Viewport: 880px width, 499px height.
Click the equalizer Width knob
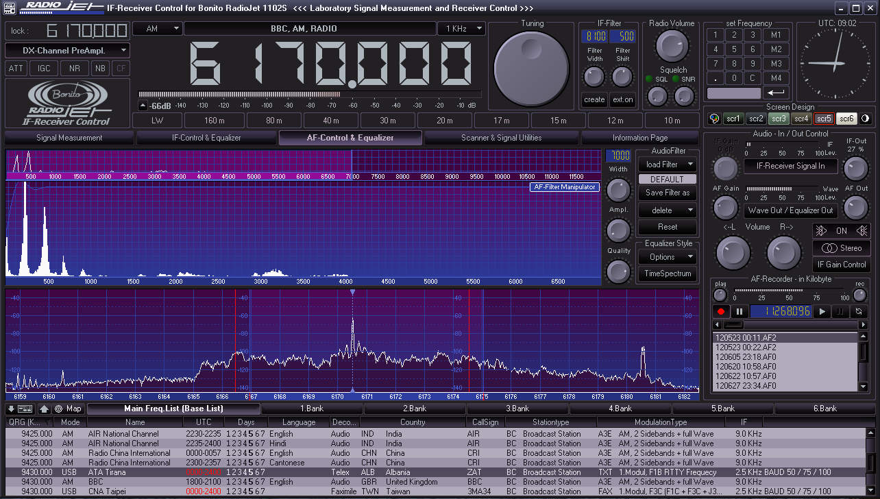coord(618,190)
